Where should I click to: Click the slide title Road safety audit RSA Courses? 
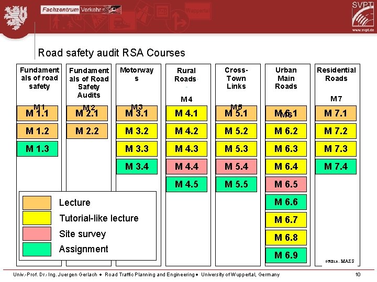(x=112, y=53)
